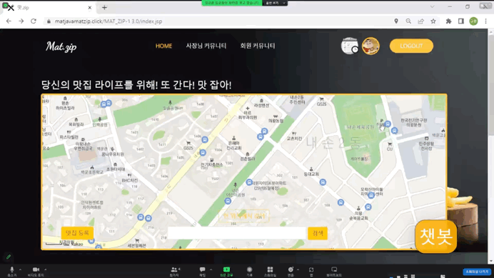Open the breakout rooms icon
This screenshot has width=494, height=278.
click(x=270, y=271)
